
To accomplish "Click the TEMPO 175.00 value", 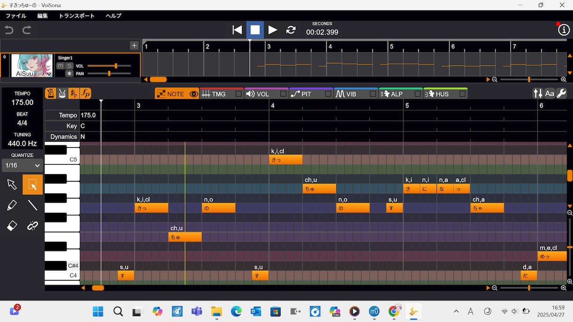I will (23, 102).
